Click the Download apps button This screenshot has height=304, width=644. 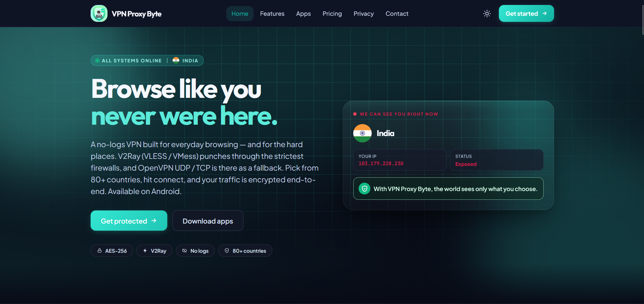pyautogui.click(x=208, y=221)
